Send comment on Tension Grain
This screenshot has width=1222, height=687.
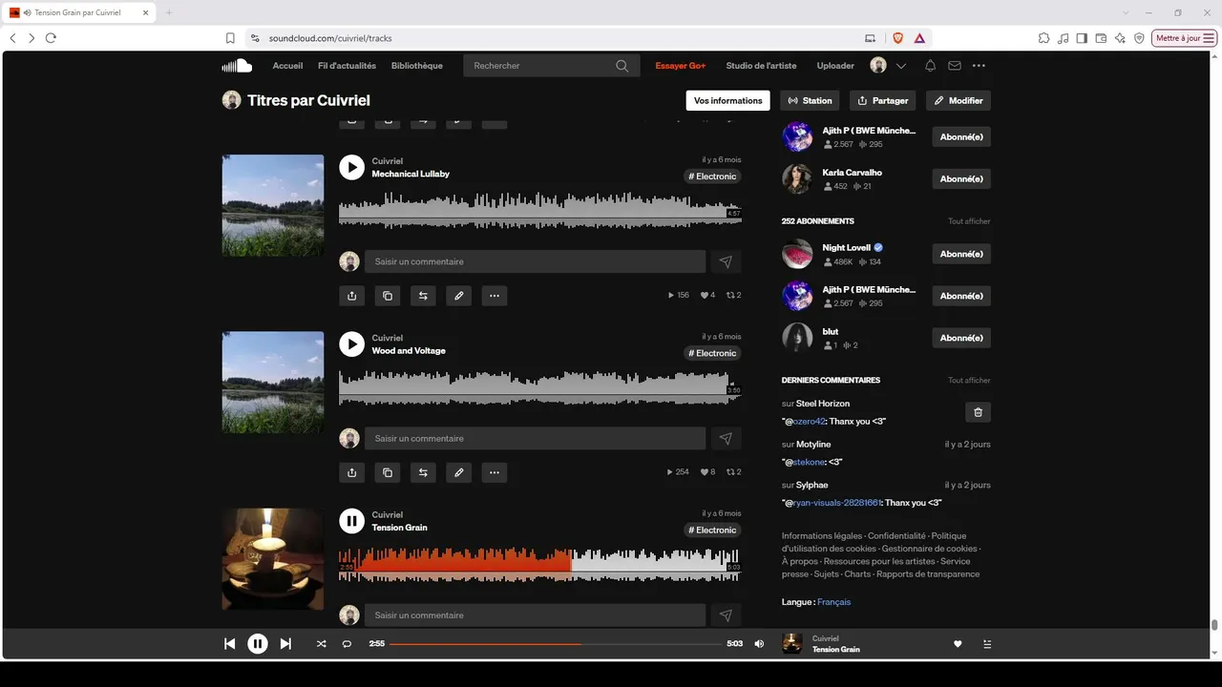tap(726, 615)
